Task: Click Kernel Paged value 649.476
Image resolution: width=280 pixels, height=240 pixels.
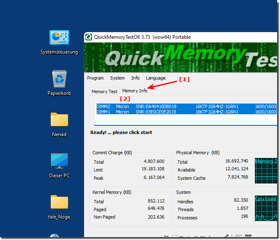Action: click(156, 208)
